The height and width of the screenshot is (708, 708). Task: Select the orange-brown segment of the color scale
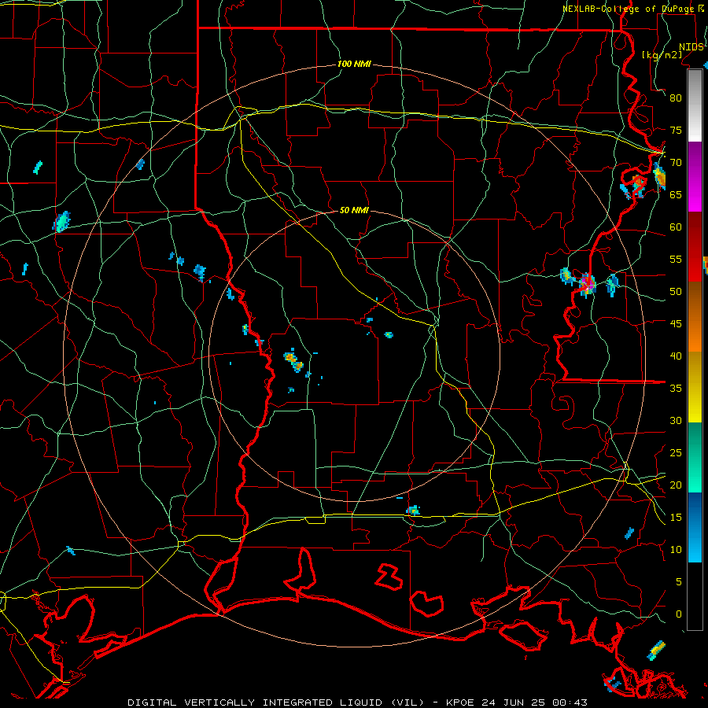[695, 317]
